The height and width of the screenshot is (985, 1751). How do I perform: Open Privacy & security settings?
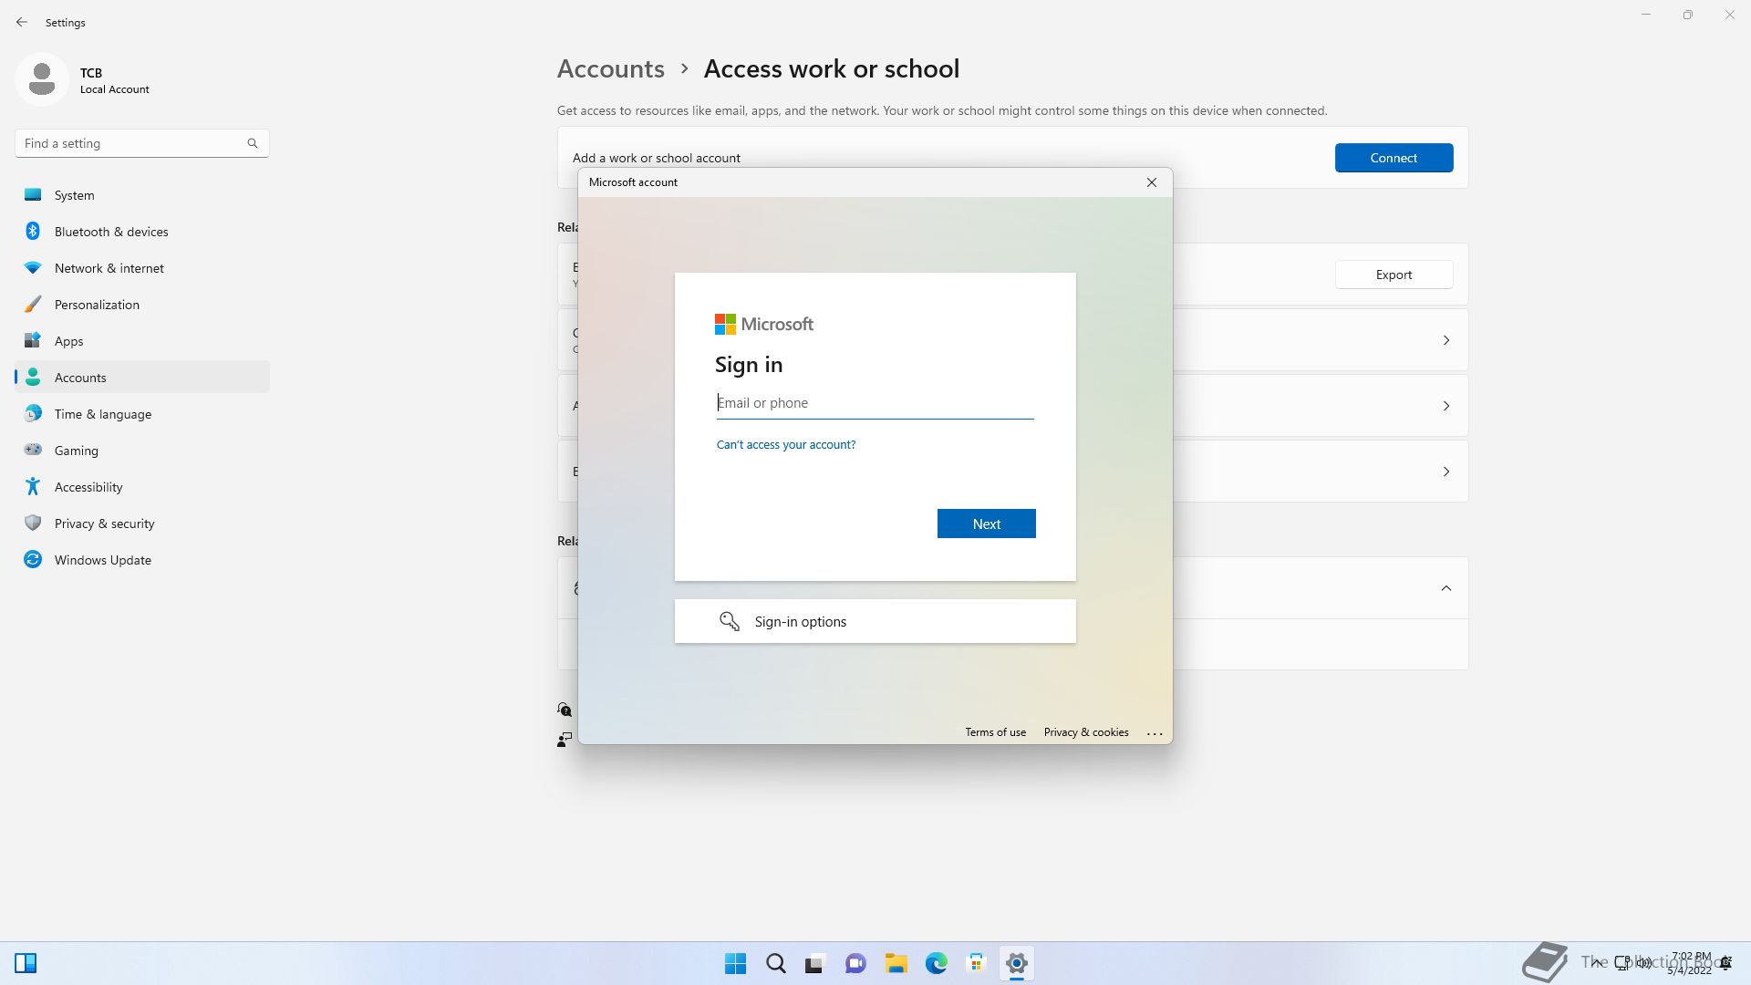click(142, 524)
